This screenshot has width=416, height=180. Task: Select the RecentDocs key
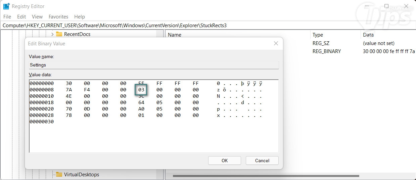coord(77,34)
